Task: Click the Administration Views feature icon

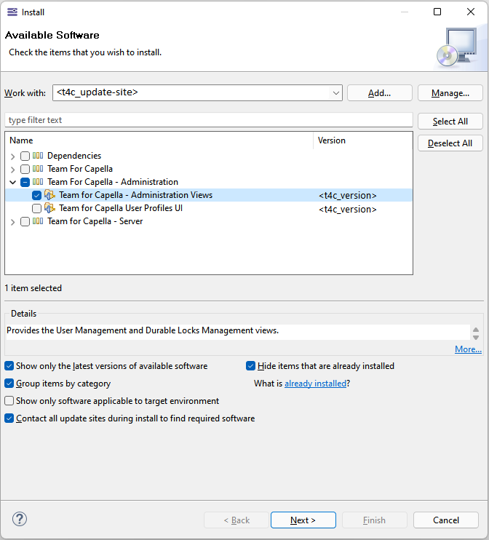Action: coord(49,195)
